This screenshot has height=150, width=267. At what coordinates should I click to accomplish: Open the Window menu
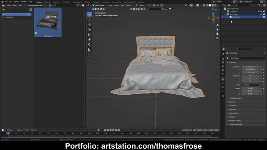[24, 2]
